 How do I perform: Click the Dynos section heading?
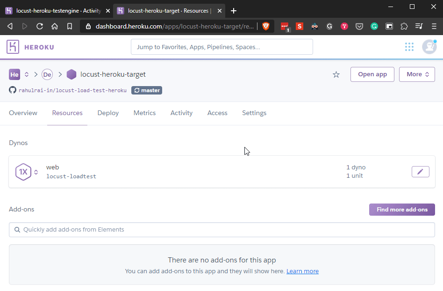[x=18, y=143]
